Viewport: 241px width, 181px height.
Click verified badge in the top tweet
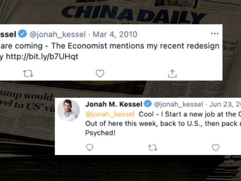tap(22, 34)
